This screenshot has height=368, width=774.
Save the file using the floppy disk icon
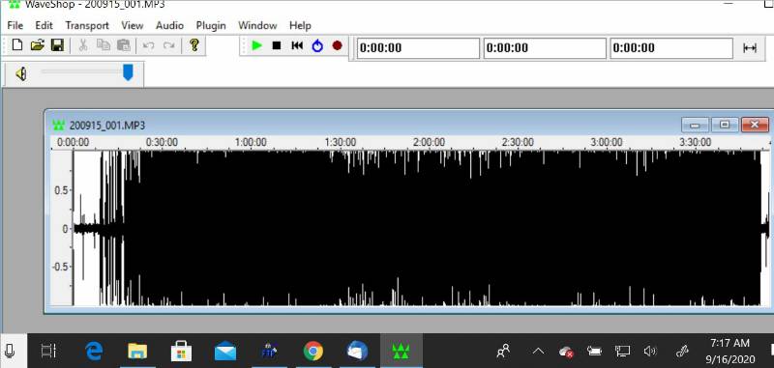[x=57, y=45]
